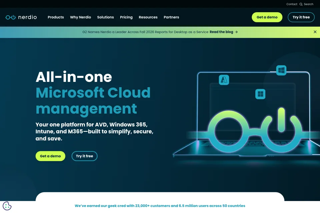Click the Nerdio logo in header
320x213 pixels.
[x=21, y=17]
